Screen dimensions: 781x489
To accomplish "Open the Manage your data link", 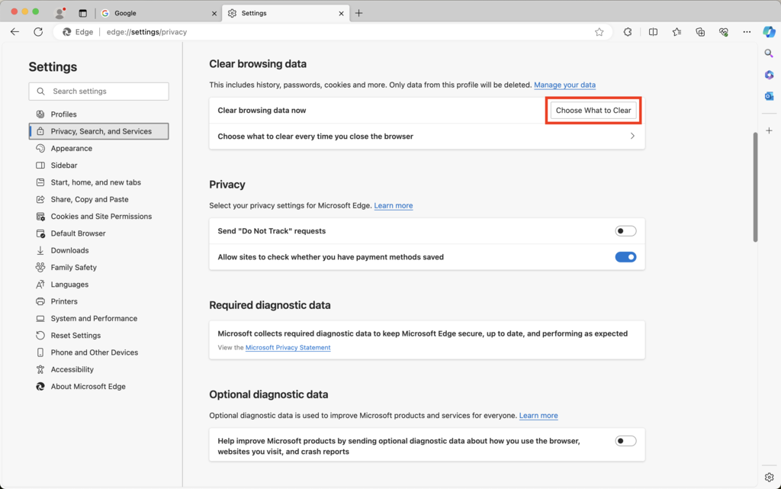I will point(564,85).
